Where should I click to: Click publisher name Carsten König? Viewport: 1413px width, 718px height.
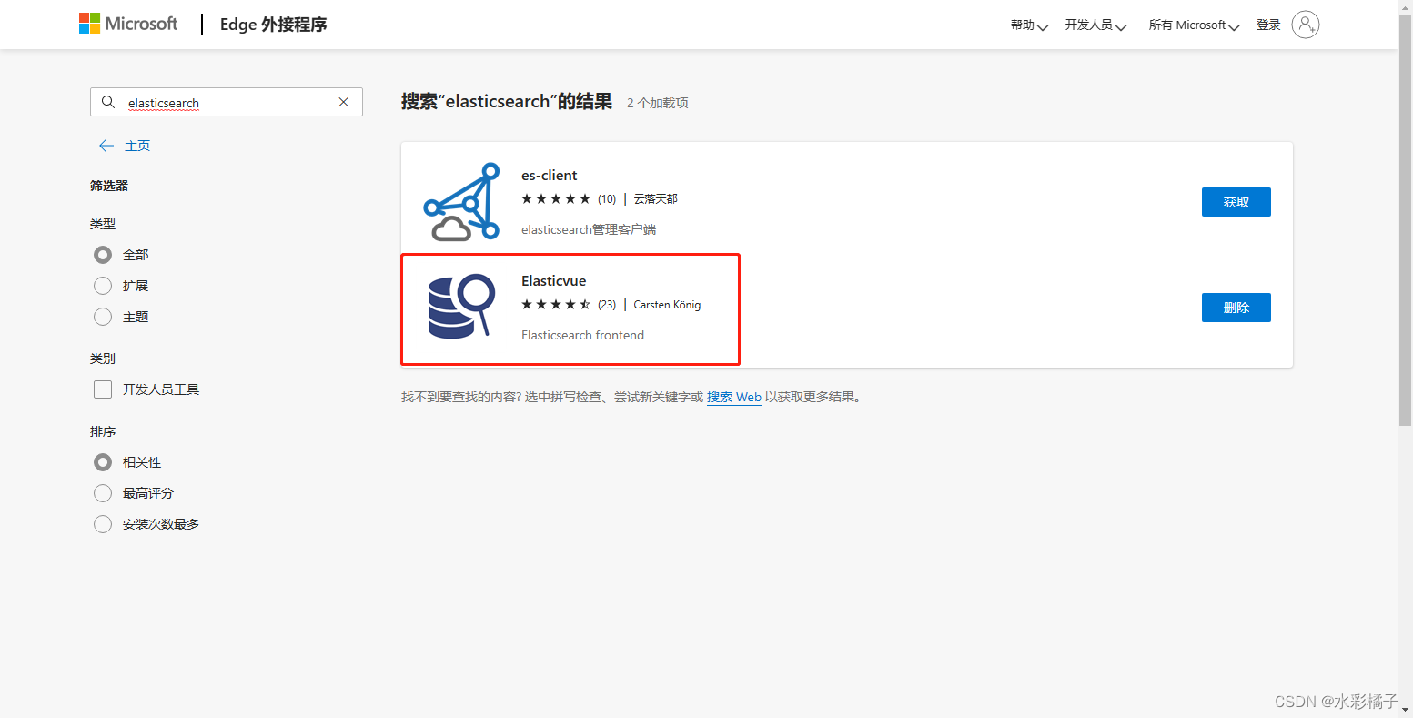tap(667, 304)
